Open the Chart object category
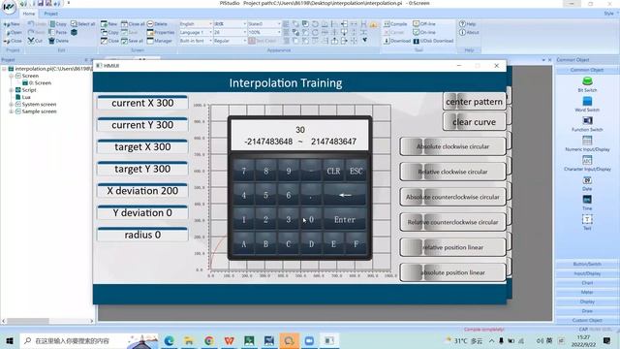The image size is (620, 349). [587, 283]
